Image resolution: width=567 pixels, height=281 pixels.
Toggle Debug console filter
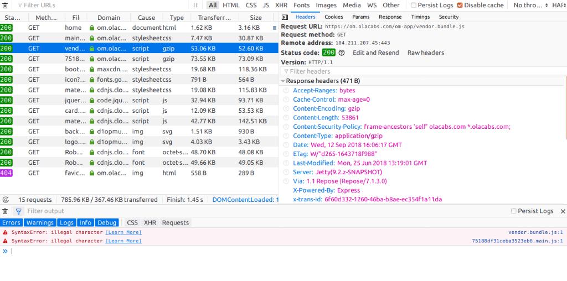(107, 223)
